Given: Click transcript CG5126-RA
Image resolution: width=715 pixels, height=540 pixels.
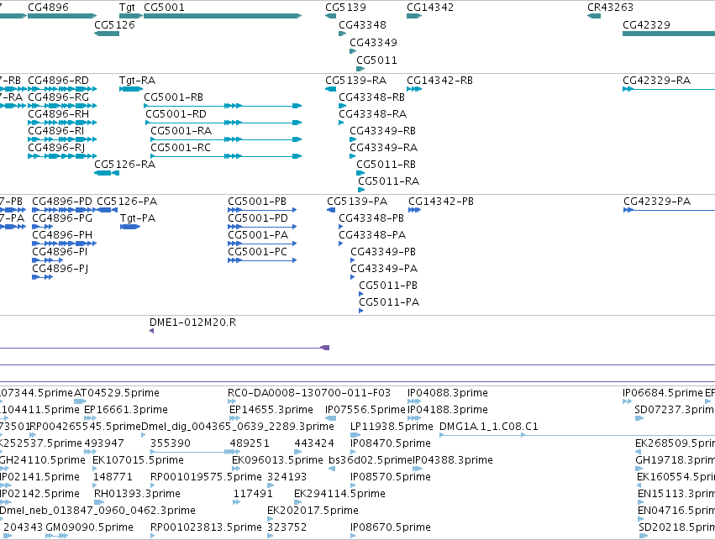Looking at the screenshot, I should [125, 165].
